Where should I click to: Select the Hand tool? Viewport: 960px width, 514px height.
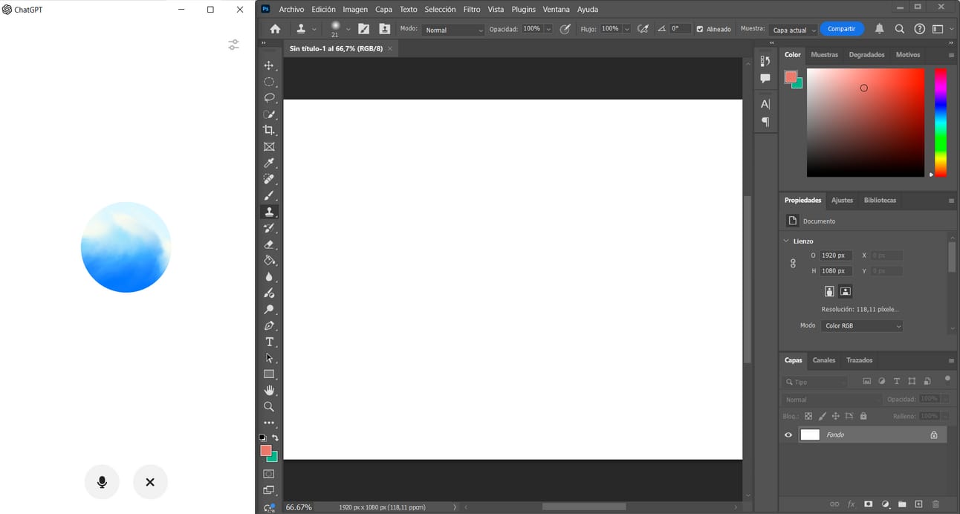pos(269,391)
